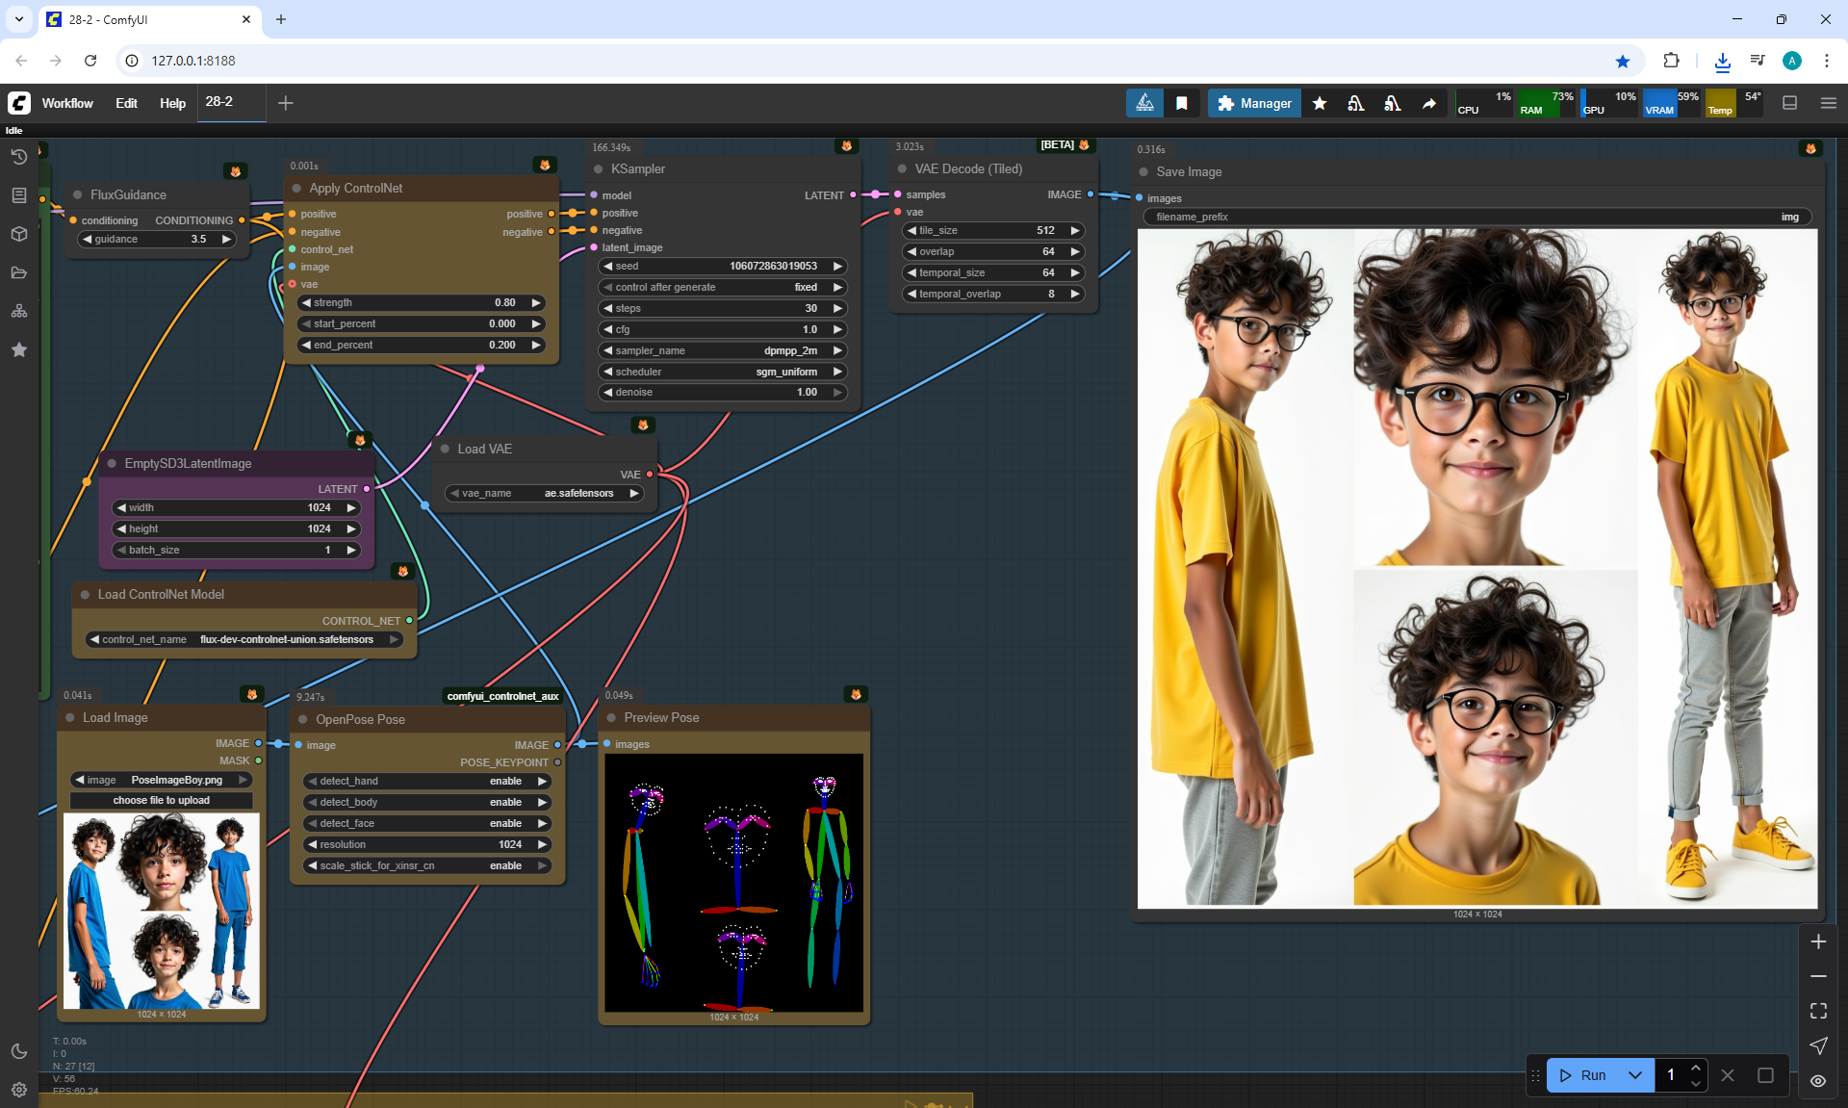The width and height of the screenshot is (1848, 1108).
Task: Toggle detect_hand enable option
Action: 426,781
